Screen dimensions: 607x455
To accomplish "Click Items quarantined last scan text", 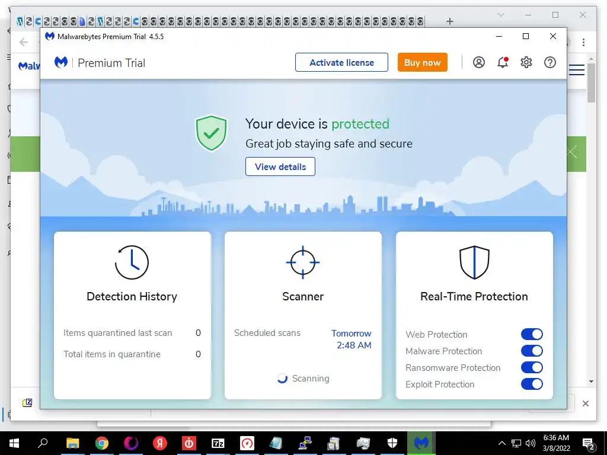I will point(118,333).
